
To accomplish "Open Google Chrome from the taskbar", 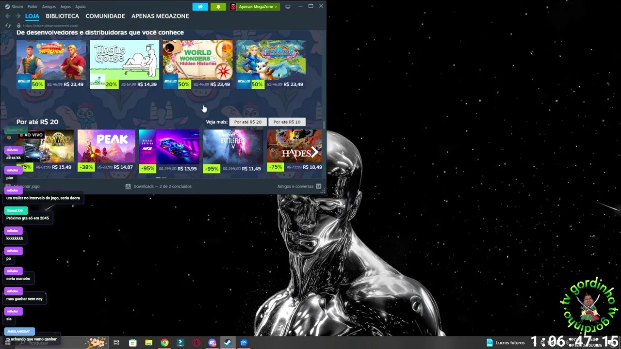I will pos(164,343).
